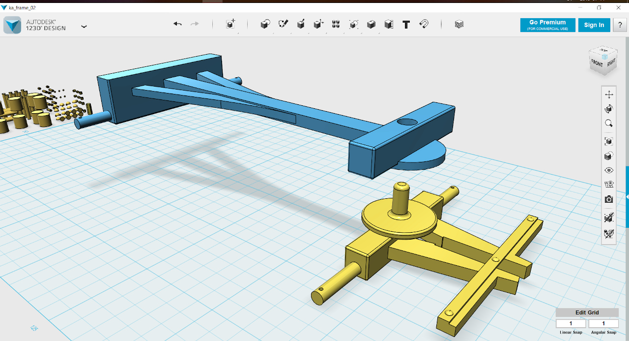The height and width of the screenshot is (341, 629).
Task: Maximize the ka_frame_02 window
Action: click(599, 7)
